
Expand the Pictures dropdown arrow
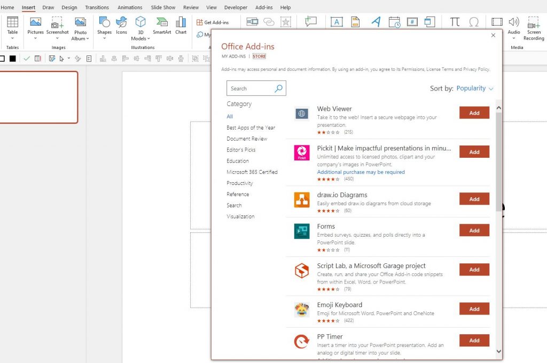35,38
